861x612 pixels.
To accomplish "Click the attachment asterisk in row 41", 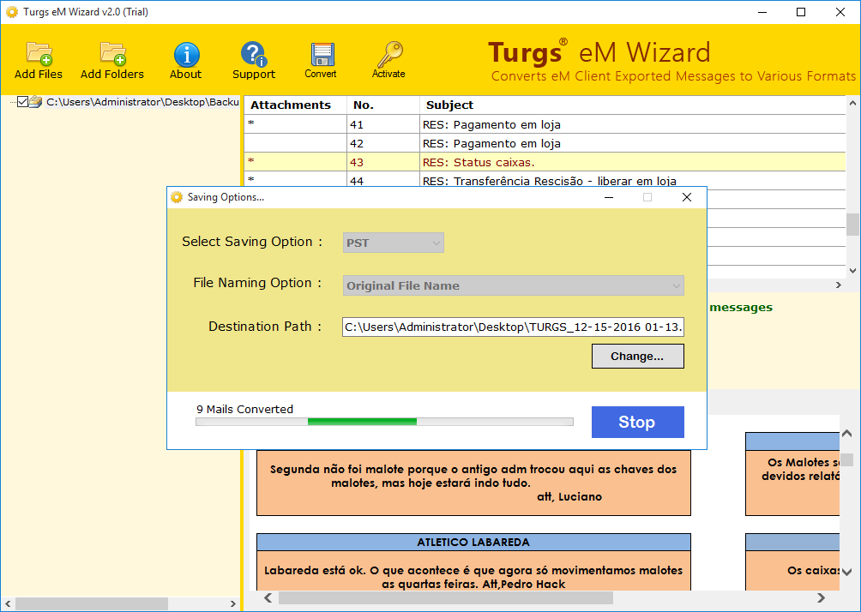I will (x=251, y=123).
